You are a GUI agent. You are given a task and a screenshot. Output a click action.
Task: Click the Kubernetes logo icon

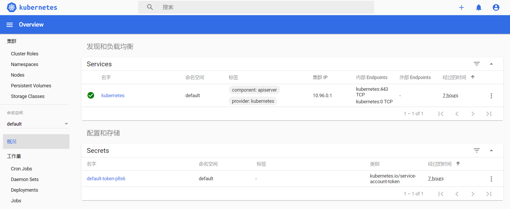pos(12,7)
